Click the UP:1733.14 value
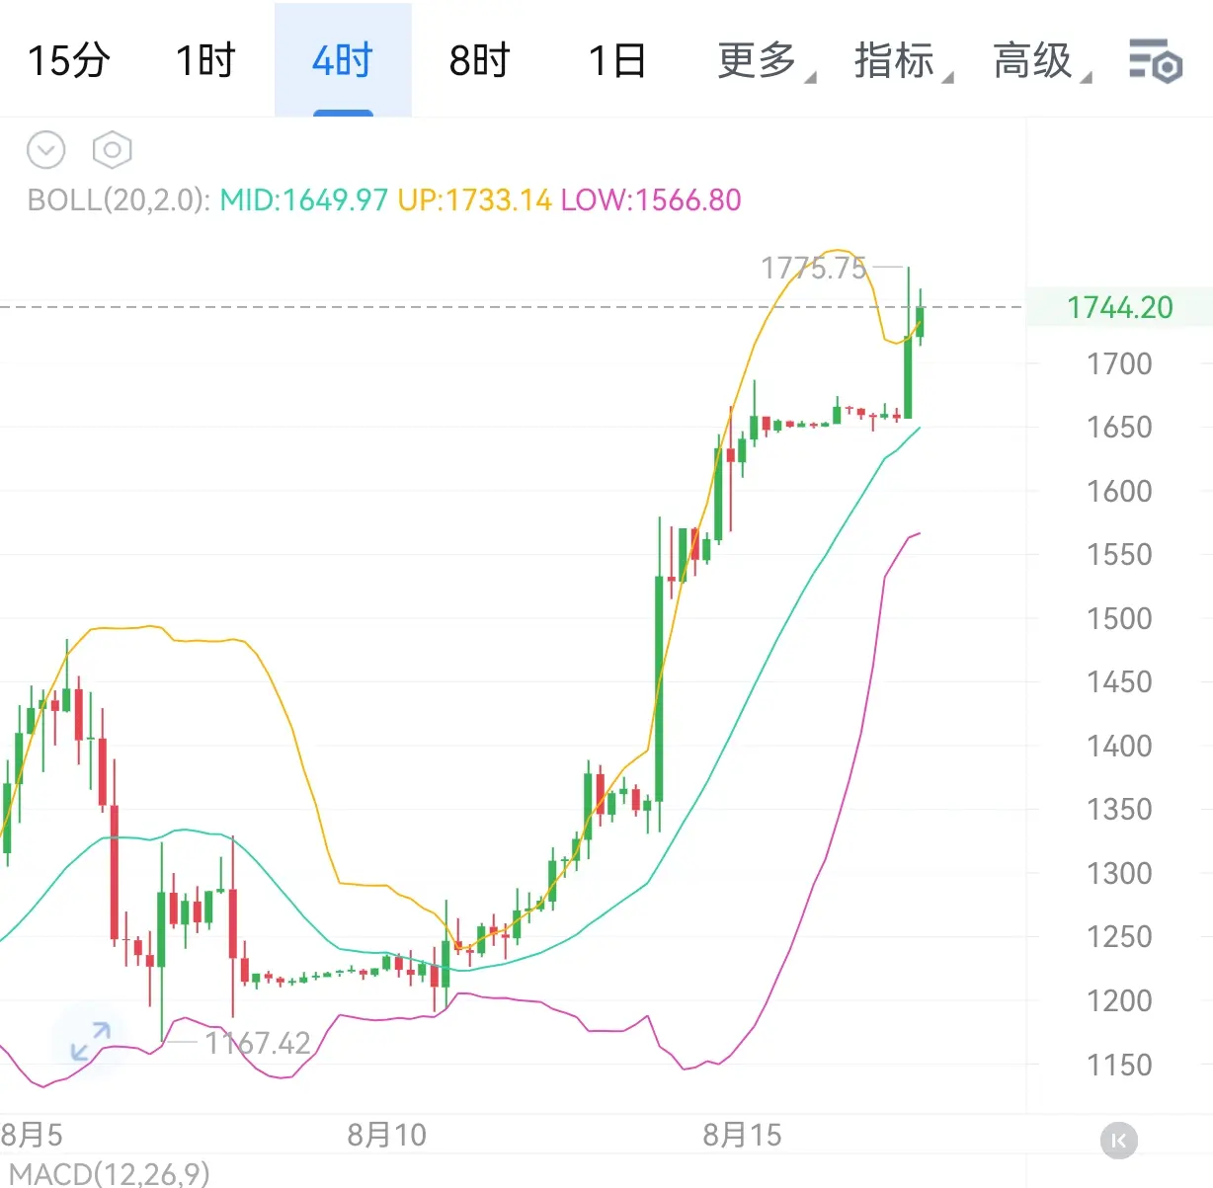 (x=474, y=200)
